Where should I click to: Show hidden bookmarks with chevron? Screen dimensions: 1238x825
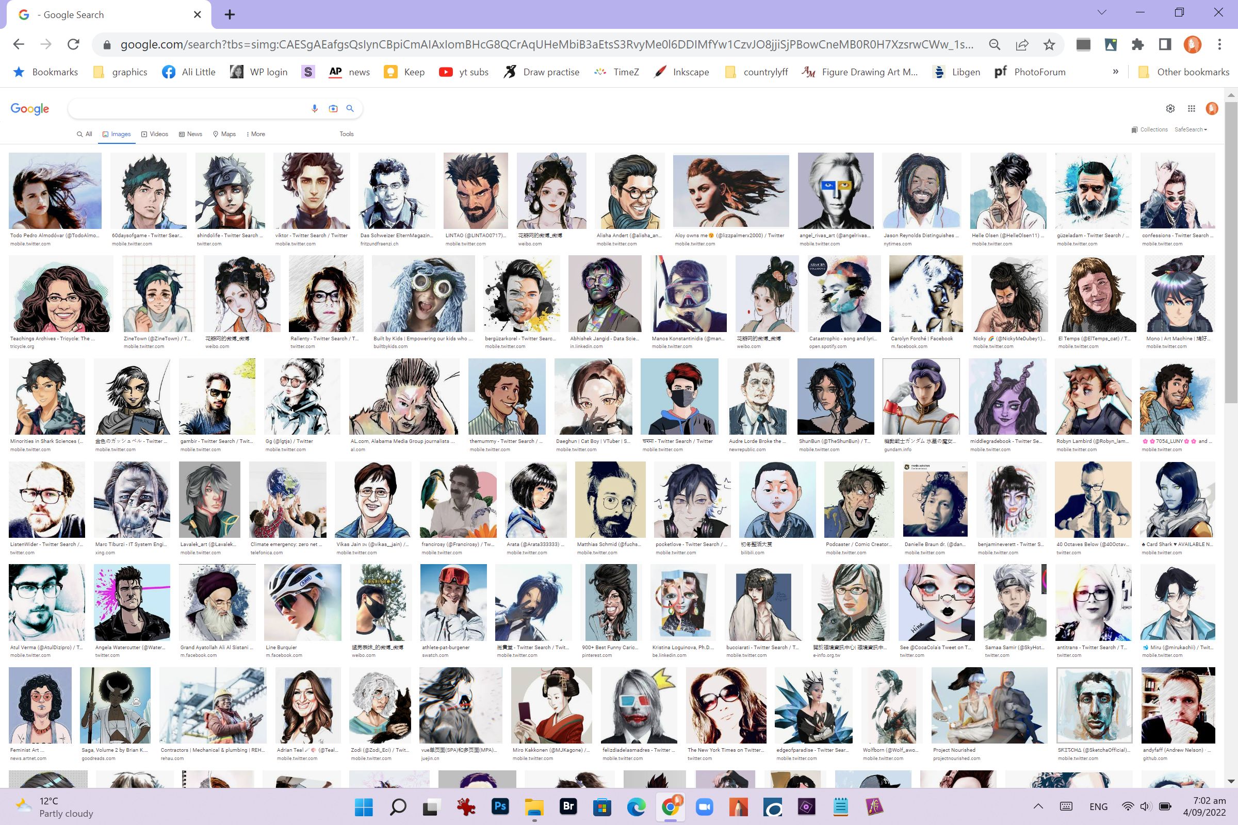(1115, 72)
